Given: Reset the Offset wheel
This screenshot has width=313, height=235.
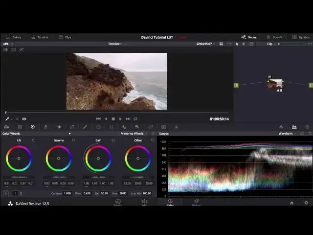Looking at the screenshot, I should [x=153, y=141].
